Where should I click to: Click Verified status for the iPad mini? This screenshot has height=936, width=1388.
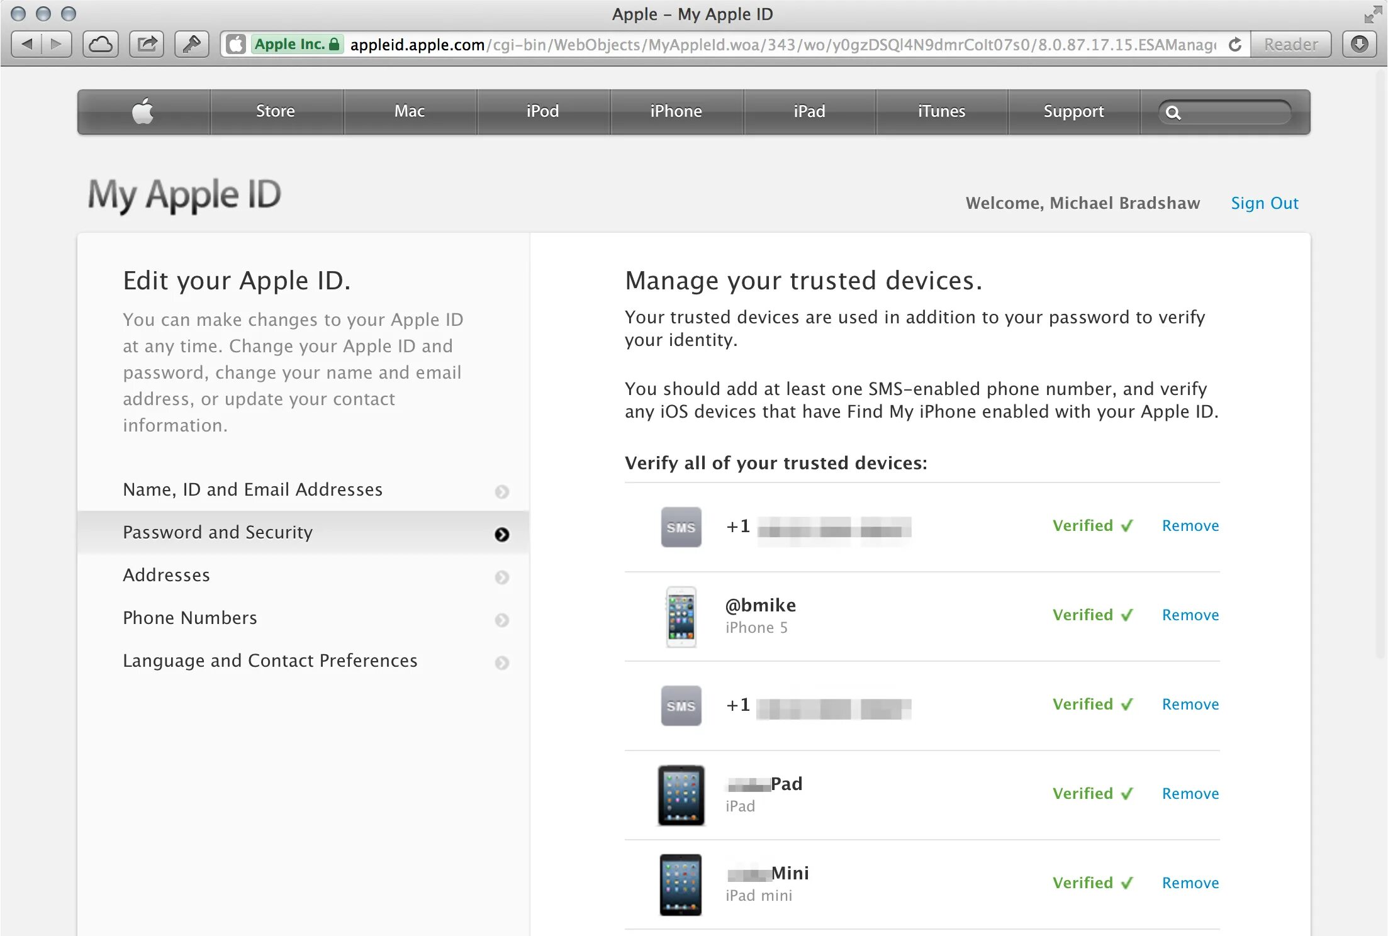click(x=1093, y=883)
